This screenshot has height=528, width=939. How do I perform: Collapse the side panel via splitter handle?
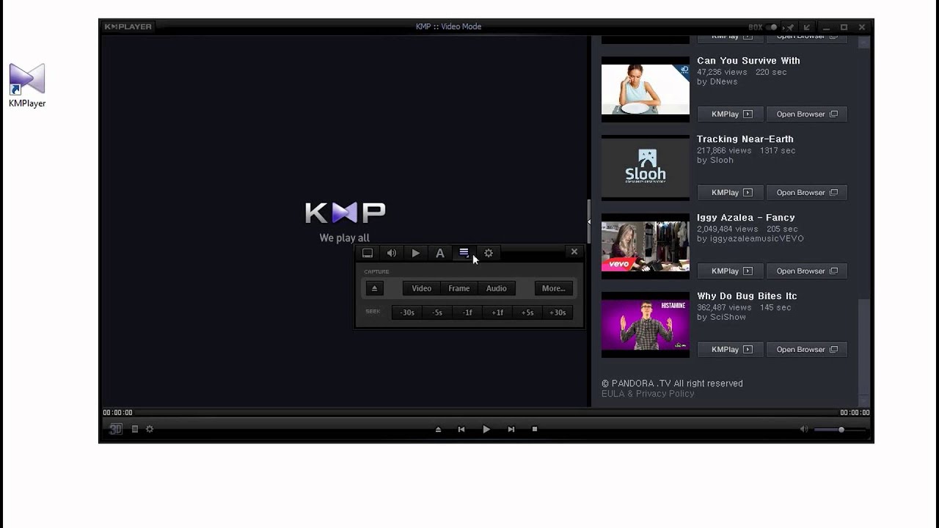(x=588, y=220)
